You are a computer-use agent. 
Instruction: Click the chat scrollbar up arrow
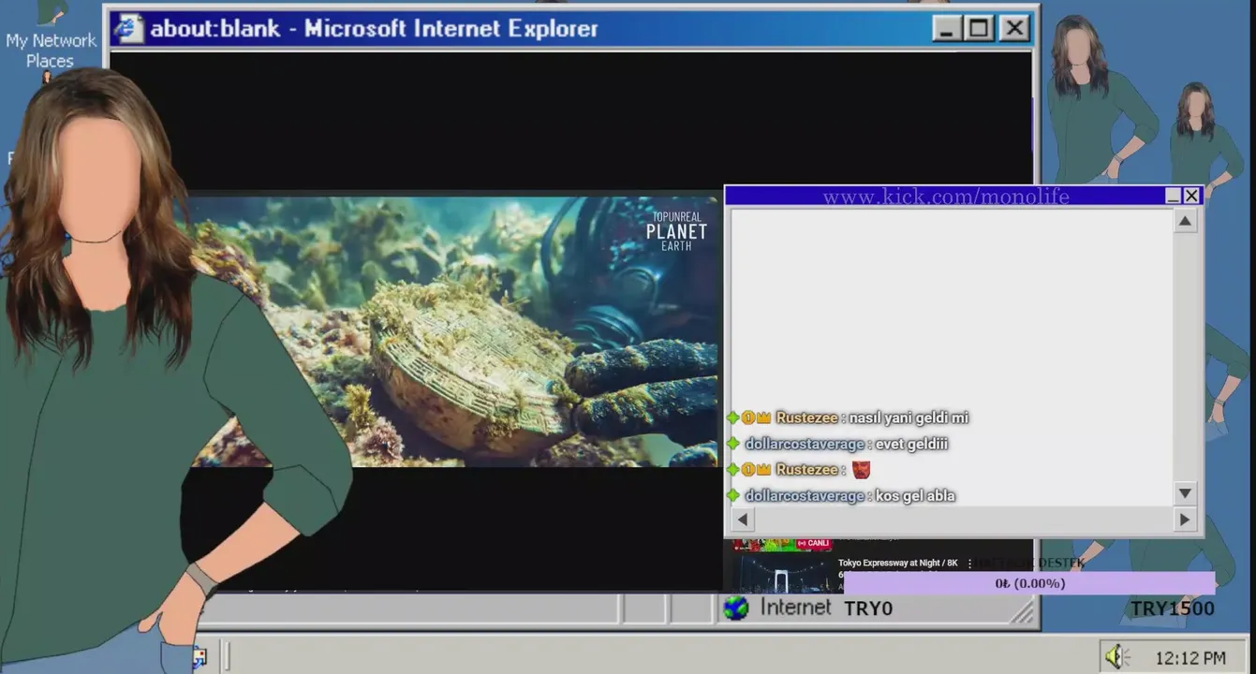coord(1185,222)
